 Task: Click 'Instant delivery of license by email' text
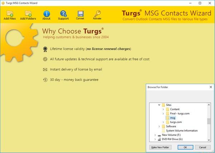pyautogui.click(x=76, y=70)
